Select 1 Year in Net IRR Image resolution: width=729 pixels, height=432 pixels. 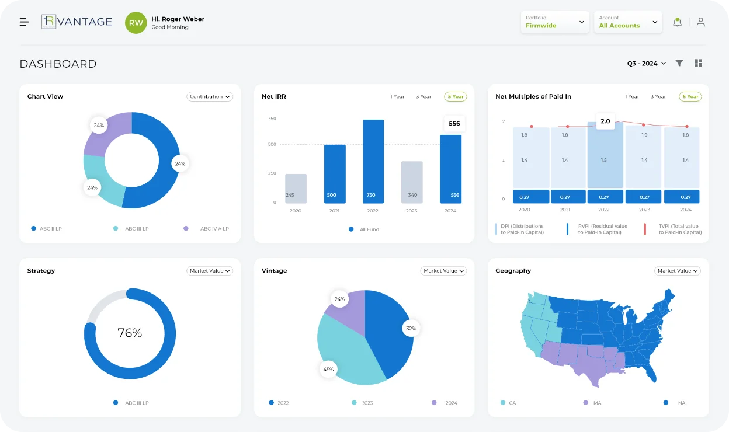pos(397,97)
